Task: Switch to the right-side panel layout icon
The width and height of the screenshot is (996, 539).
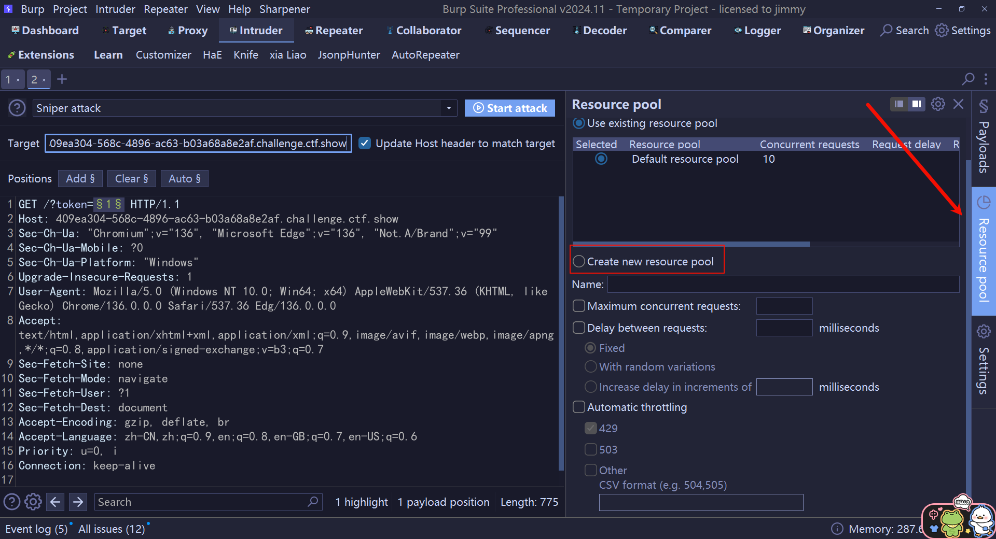Action: [917, 104]
